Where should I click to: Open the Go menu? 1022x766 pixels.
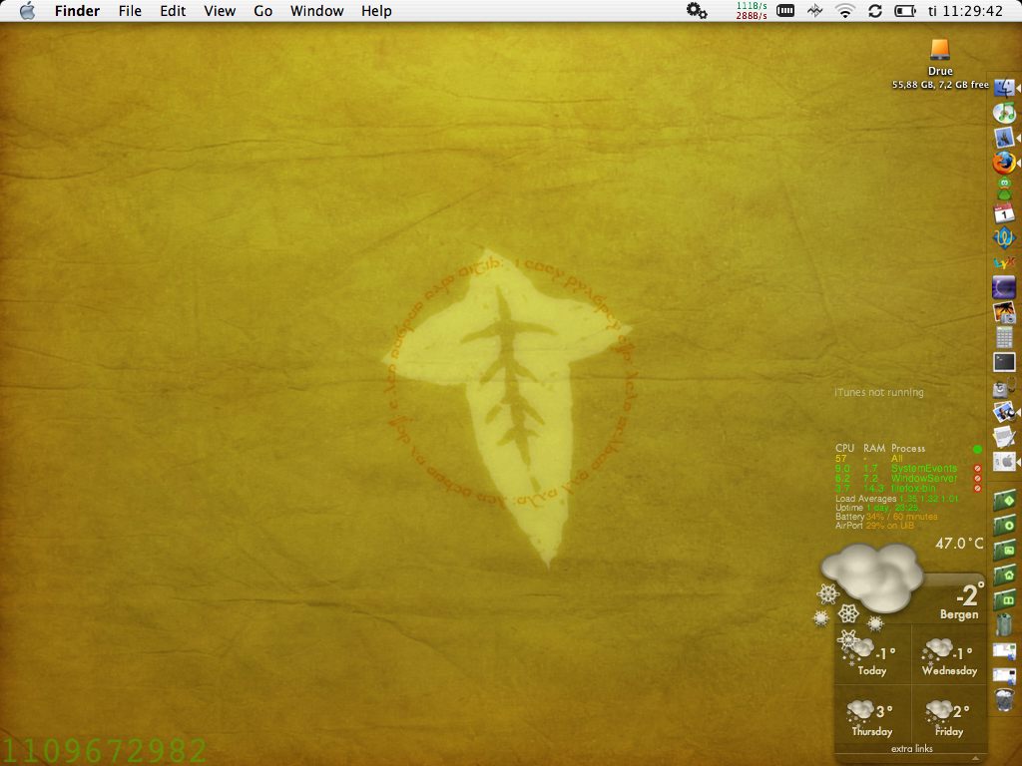tap(262, 11)
